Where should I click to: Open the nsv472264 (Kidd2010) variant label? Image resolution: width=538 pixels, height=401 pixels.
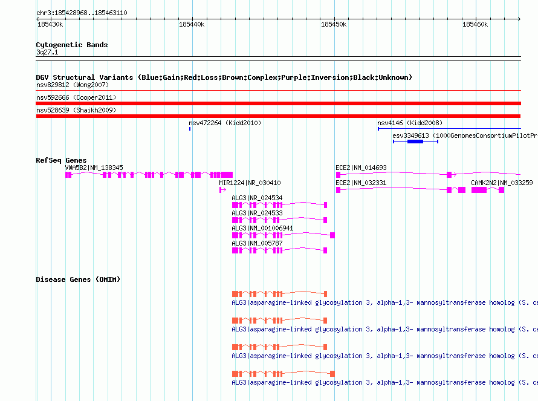(225, 123)
